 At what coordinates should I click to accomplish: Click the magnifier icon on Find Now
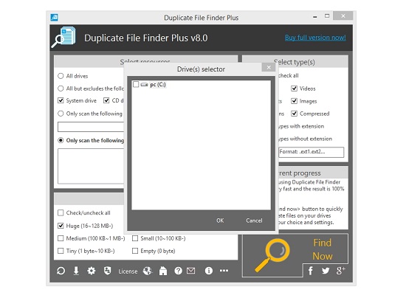(x=272, y=255)
